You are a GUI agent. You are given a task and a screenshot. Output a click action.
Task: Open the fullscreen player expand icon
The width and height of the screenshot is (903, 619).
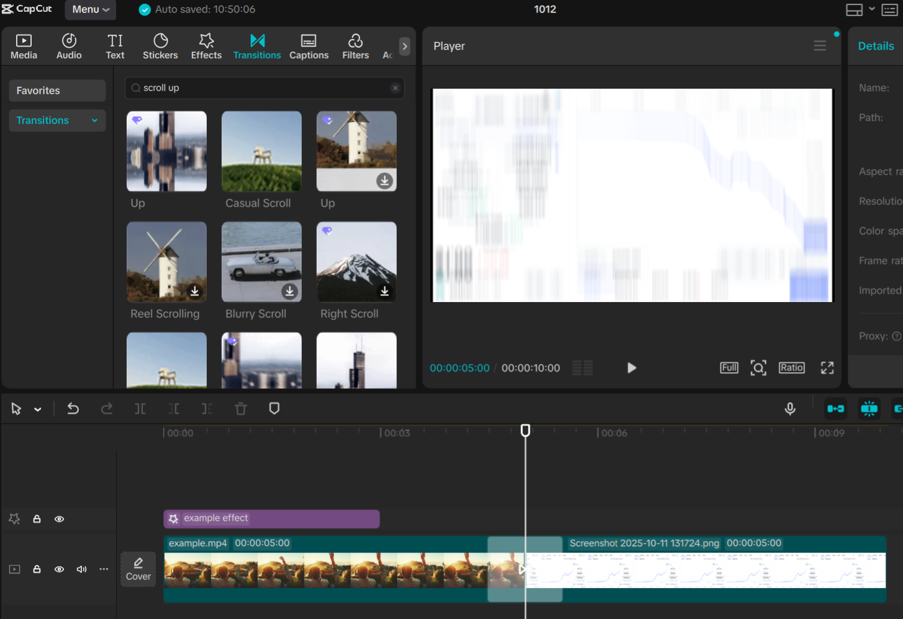(827, 368)
